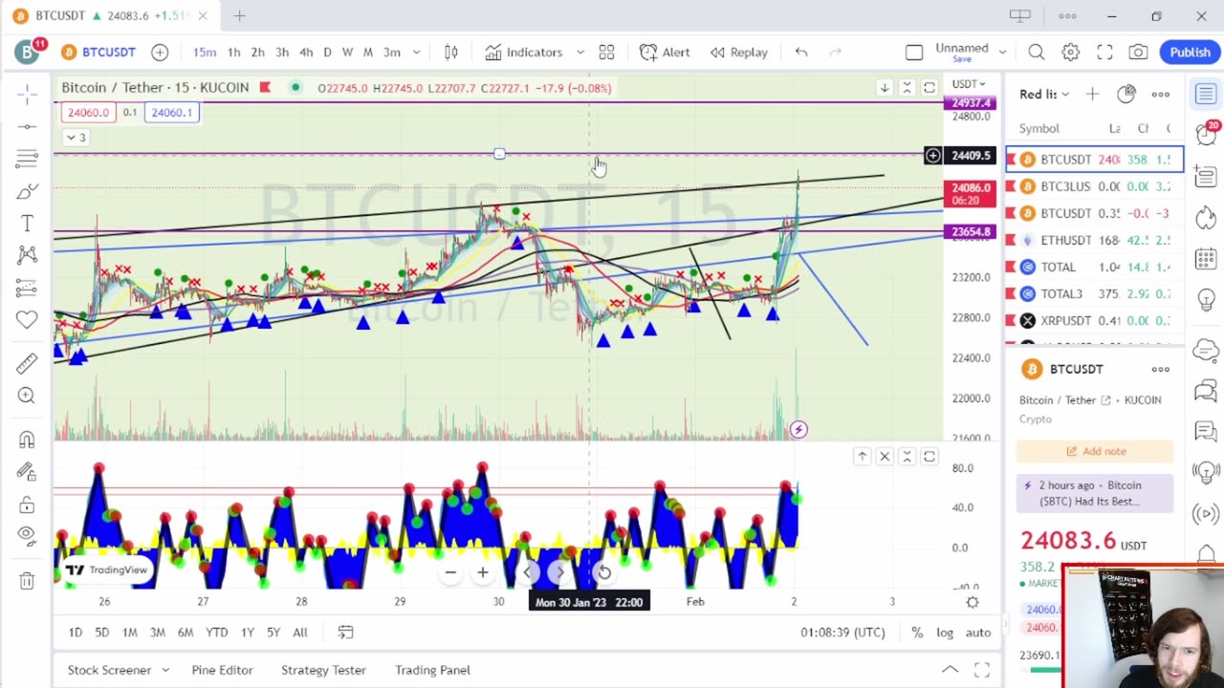The image size is (1224, 688).
Task: Open layout setup square icon
Action: pyautogui.click(x=914, y=53)
